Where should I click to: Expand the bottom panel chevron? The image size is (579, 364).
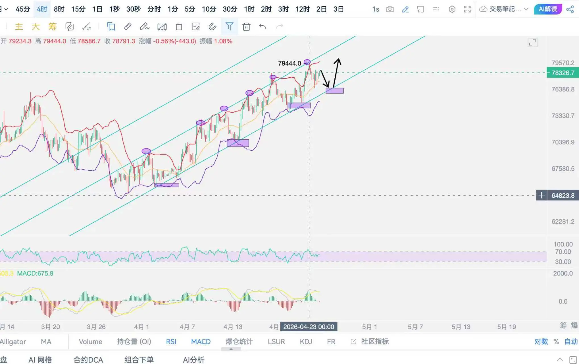click(559, 359)
